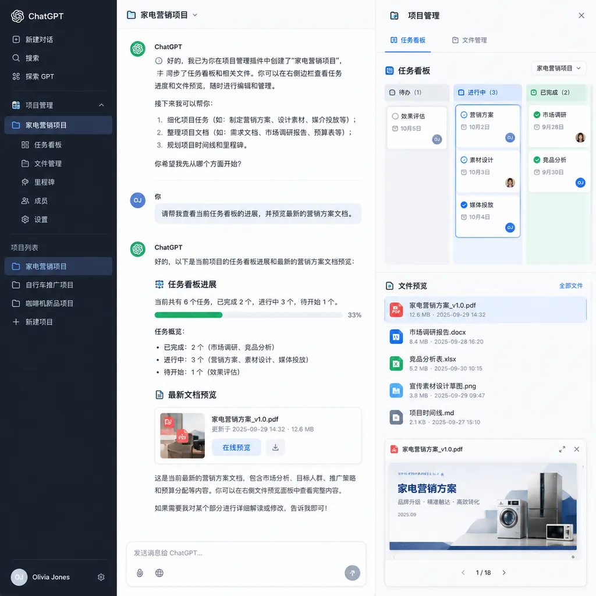596x596 pixels.
Task: Open 文件管理 in sidebar tree
Action: point(42,164)
